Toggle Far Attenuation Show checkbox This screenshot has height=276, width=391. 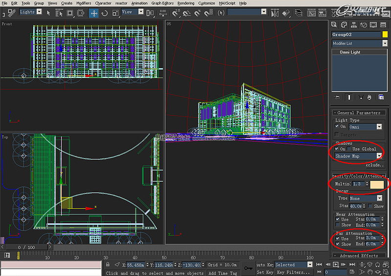[337, 244]
